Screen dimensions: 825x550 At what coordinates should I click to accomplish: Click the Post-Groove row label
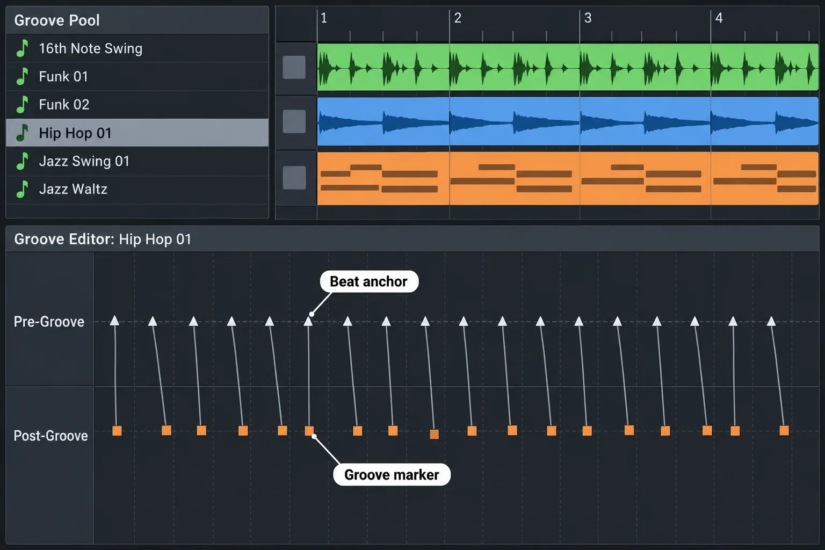coord(50,436)
